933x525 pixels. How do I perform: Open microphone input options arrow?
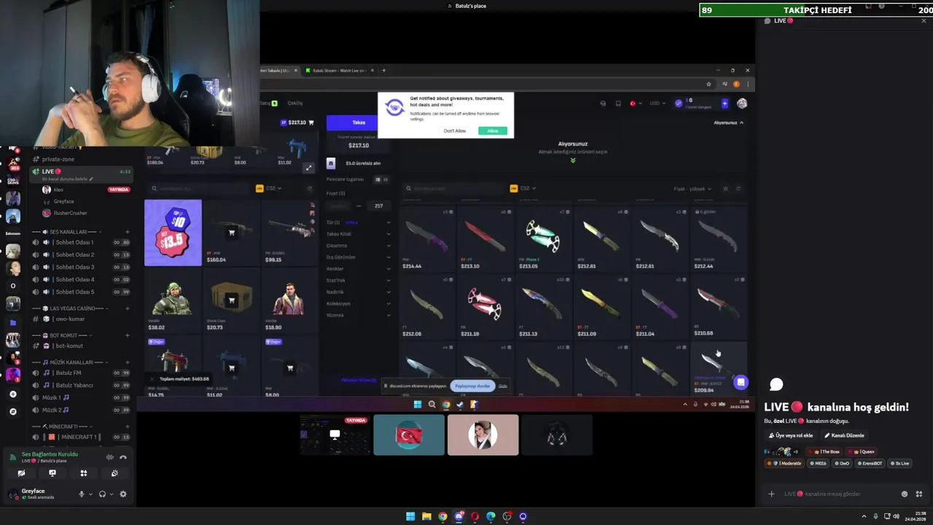(90, 494)
